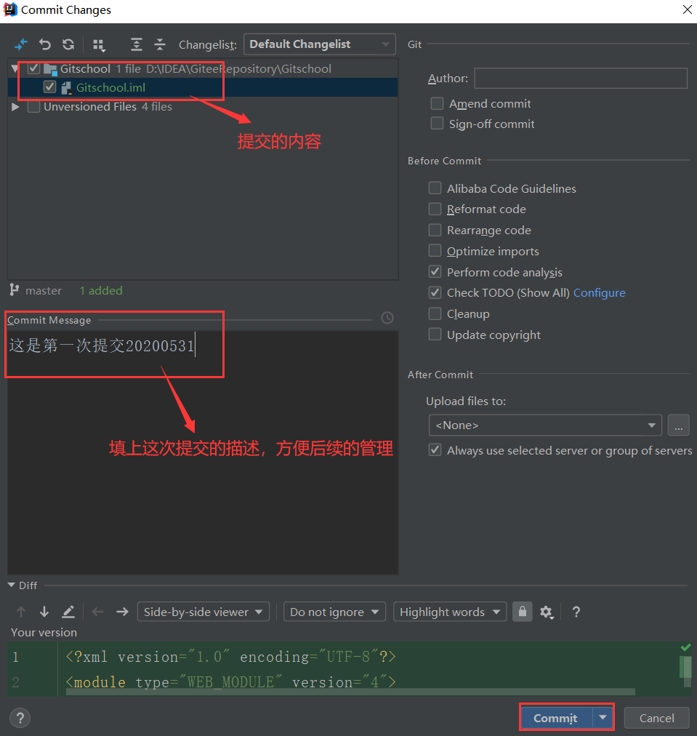Click in the Author input field
Viewport: 697px width, 736px height.
(581, 78)
